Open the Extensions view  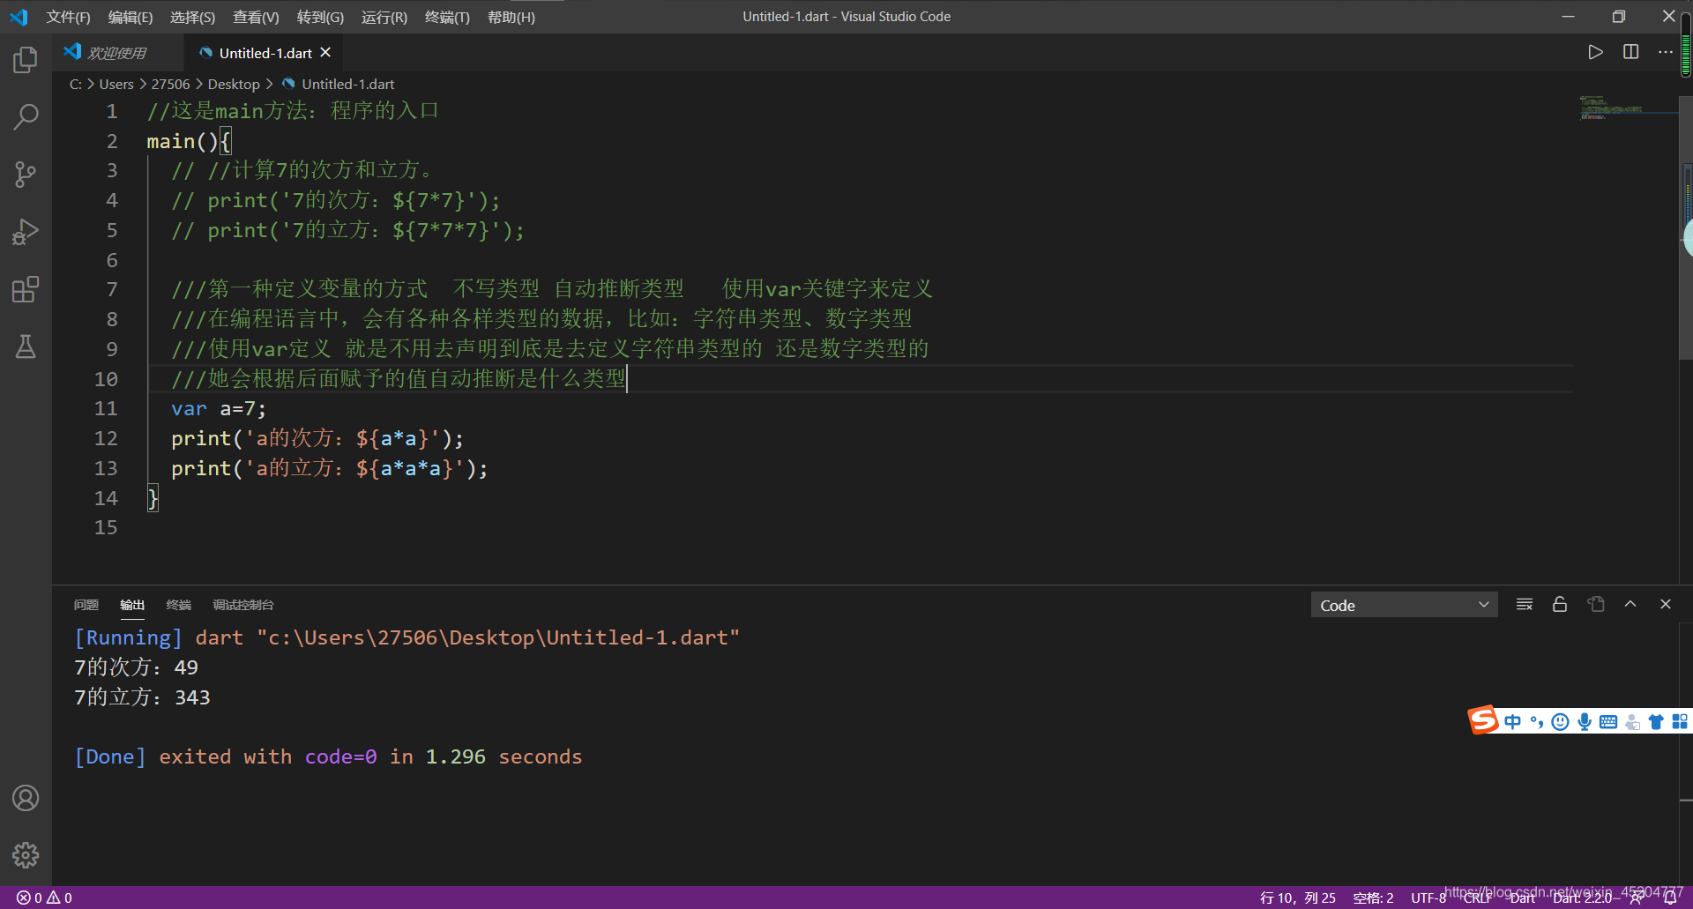point(26,289)
